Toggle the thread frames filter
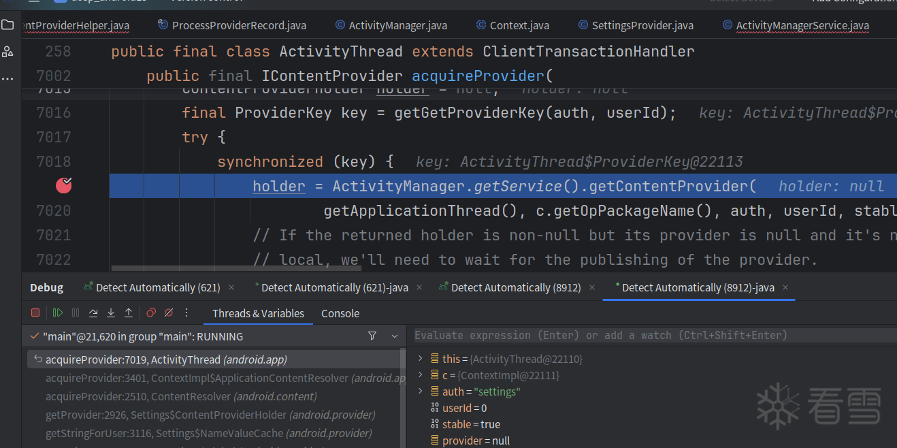 click(x=372, y=336)
